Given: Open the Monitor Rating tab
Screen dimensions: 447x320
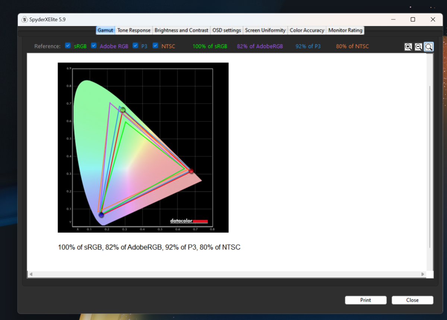Looking at the screenshot, I should [x=345, y=31].
